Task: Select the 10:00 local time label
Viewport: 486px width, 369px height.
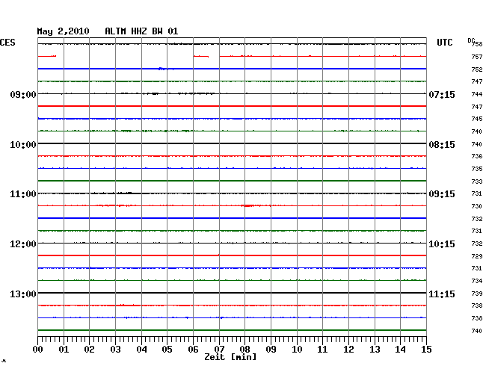Action: pyautogui.click(x=23, y=145)
